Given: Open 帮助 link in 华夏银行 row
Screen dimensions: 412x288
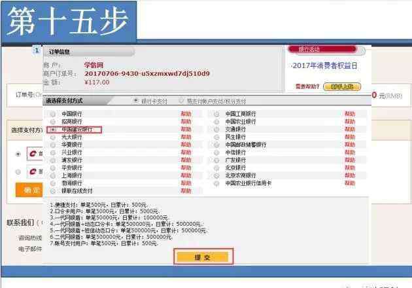Looking at the screenshot, I should tap(186, 145).
